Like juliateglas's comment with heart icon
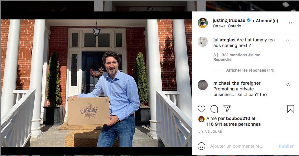 (x=288, y=41)
